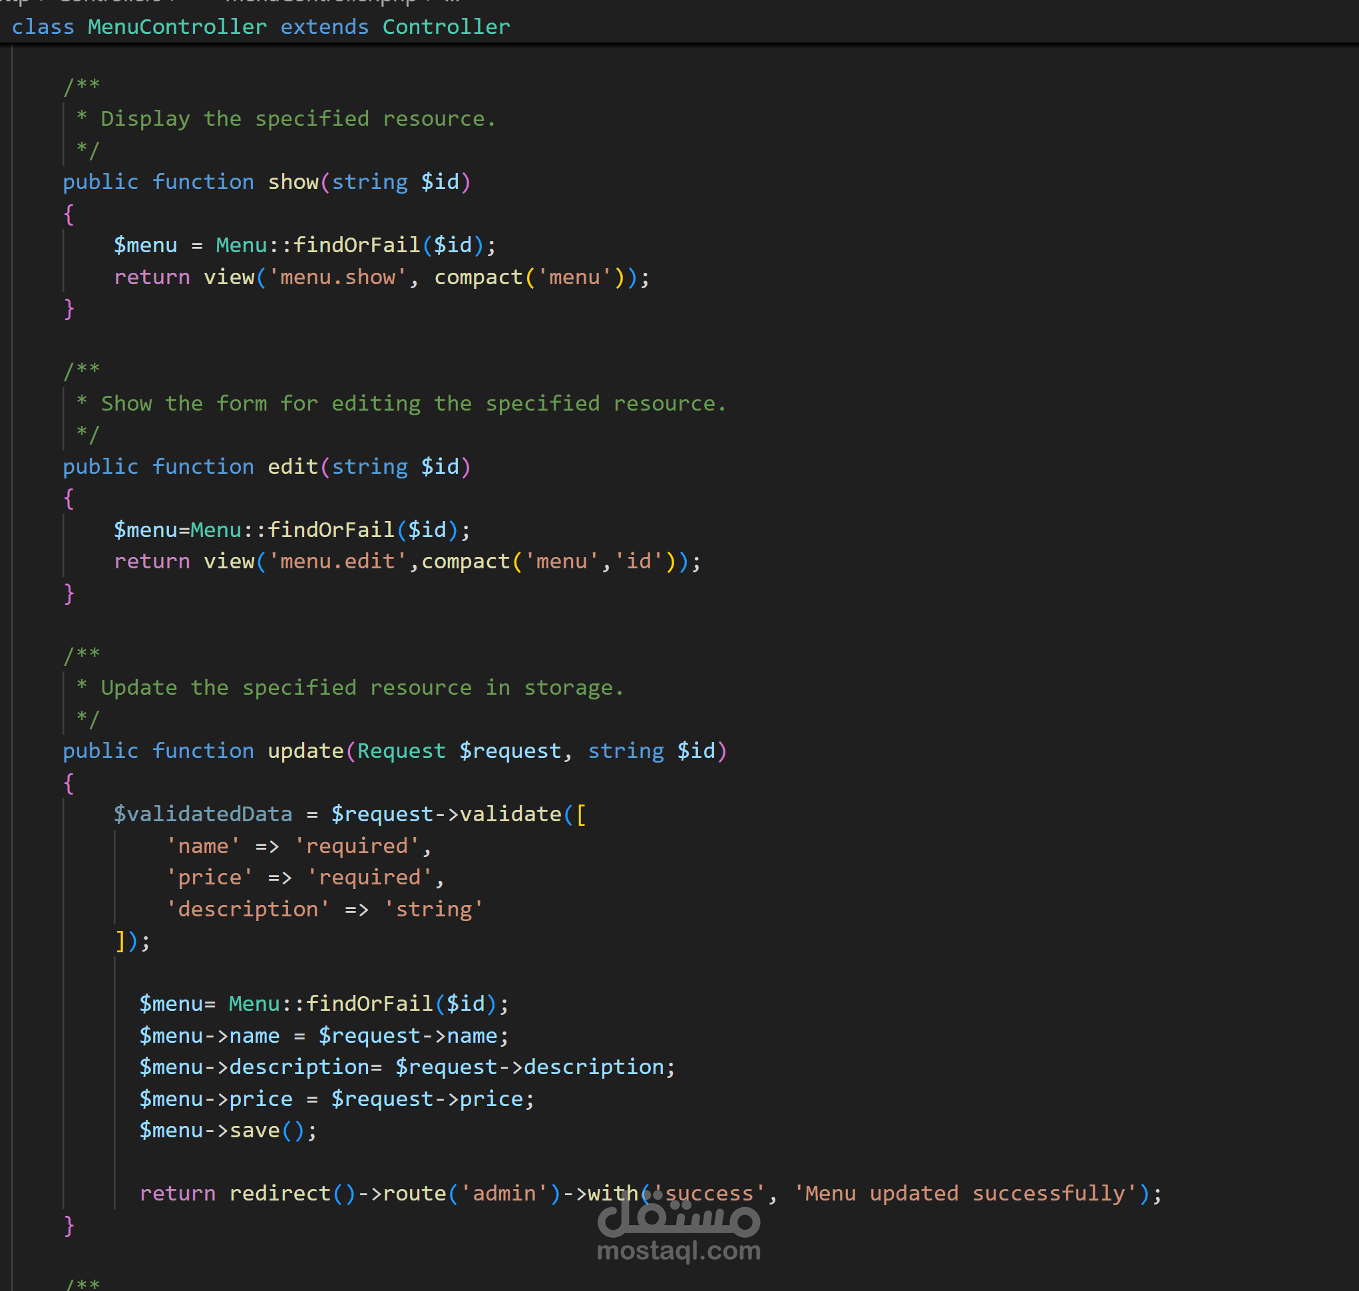Click the edit function name
1359x1291 pixels.
(292, 466)
